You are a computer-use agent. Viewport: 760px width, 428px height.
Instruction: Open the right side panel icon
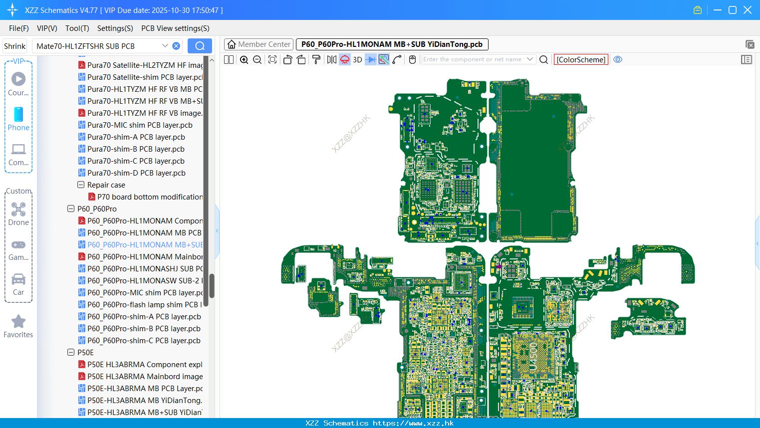pos(747,59)
